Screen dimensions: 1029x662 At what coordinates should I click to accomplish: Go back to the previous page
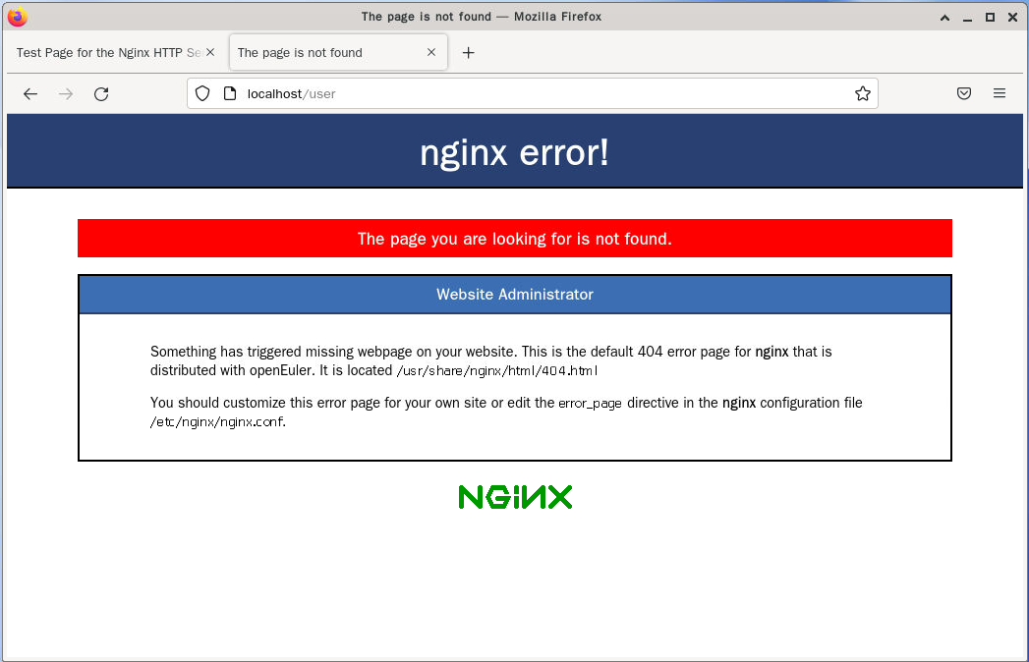[x=30, y=94]
